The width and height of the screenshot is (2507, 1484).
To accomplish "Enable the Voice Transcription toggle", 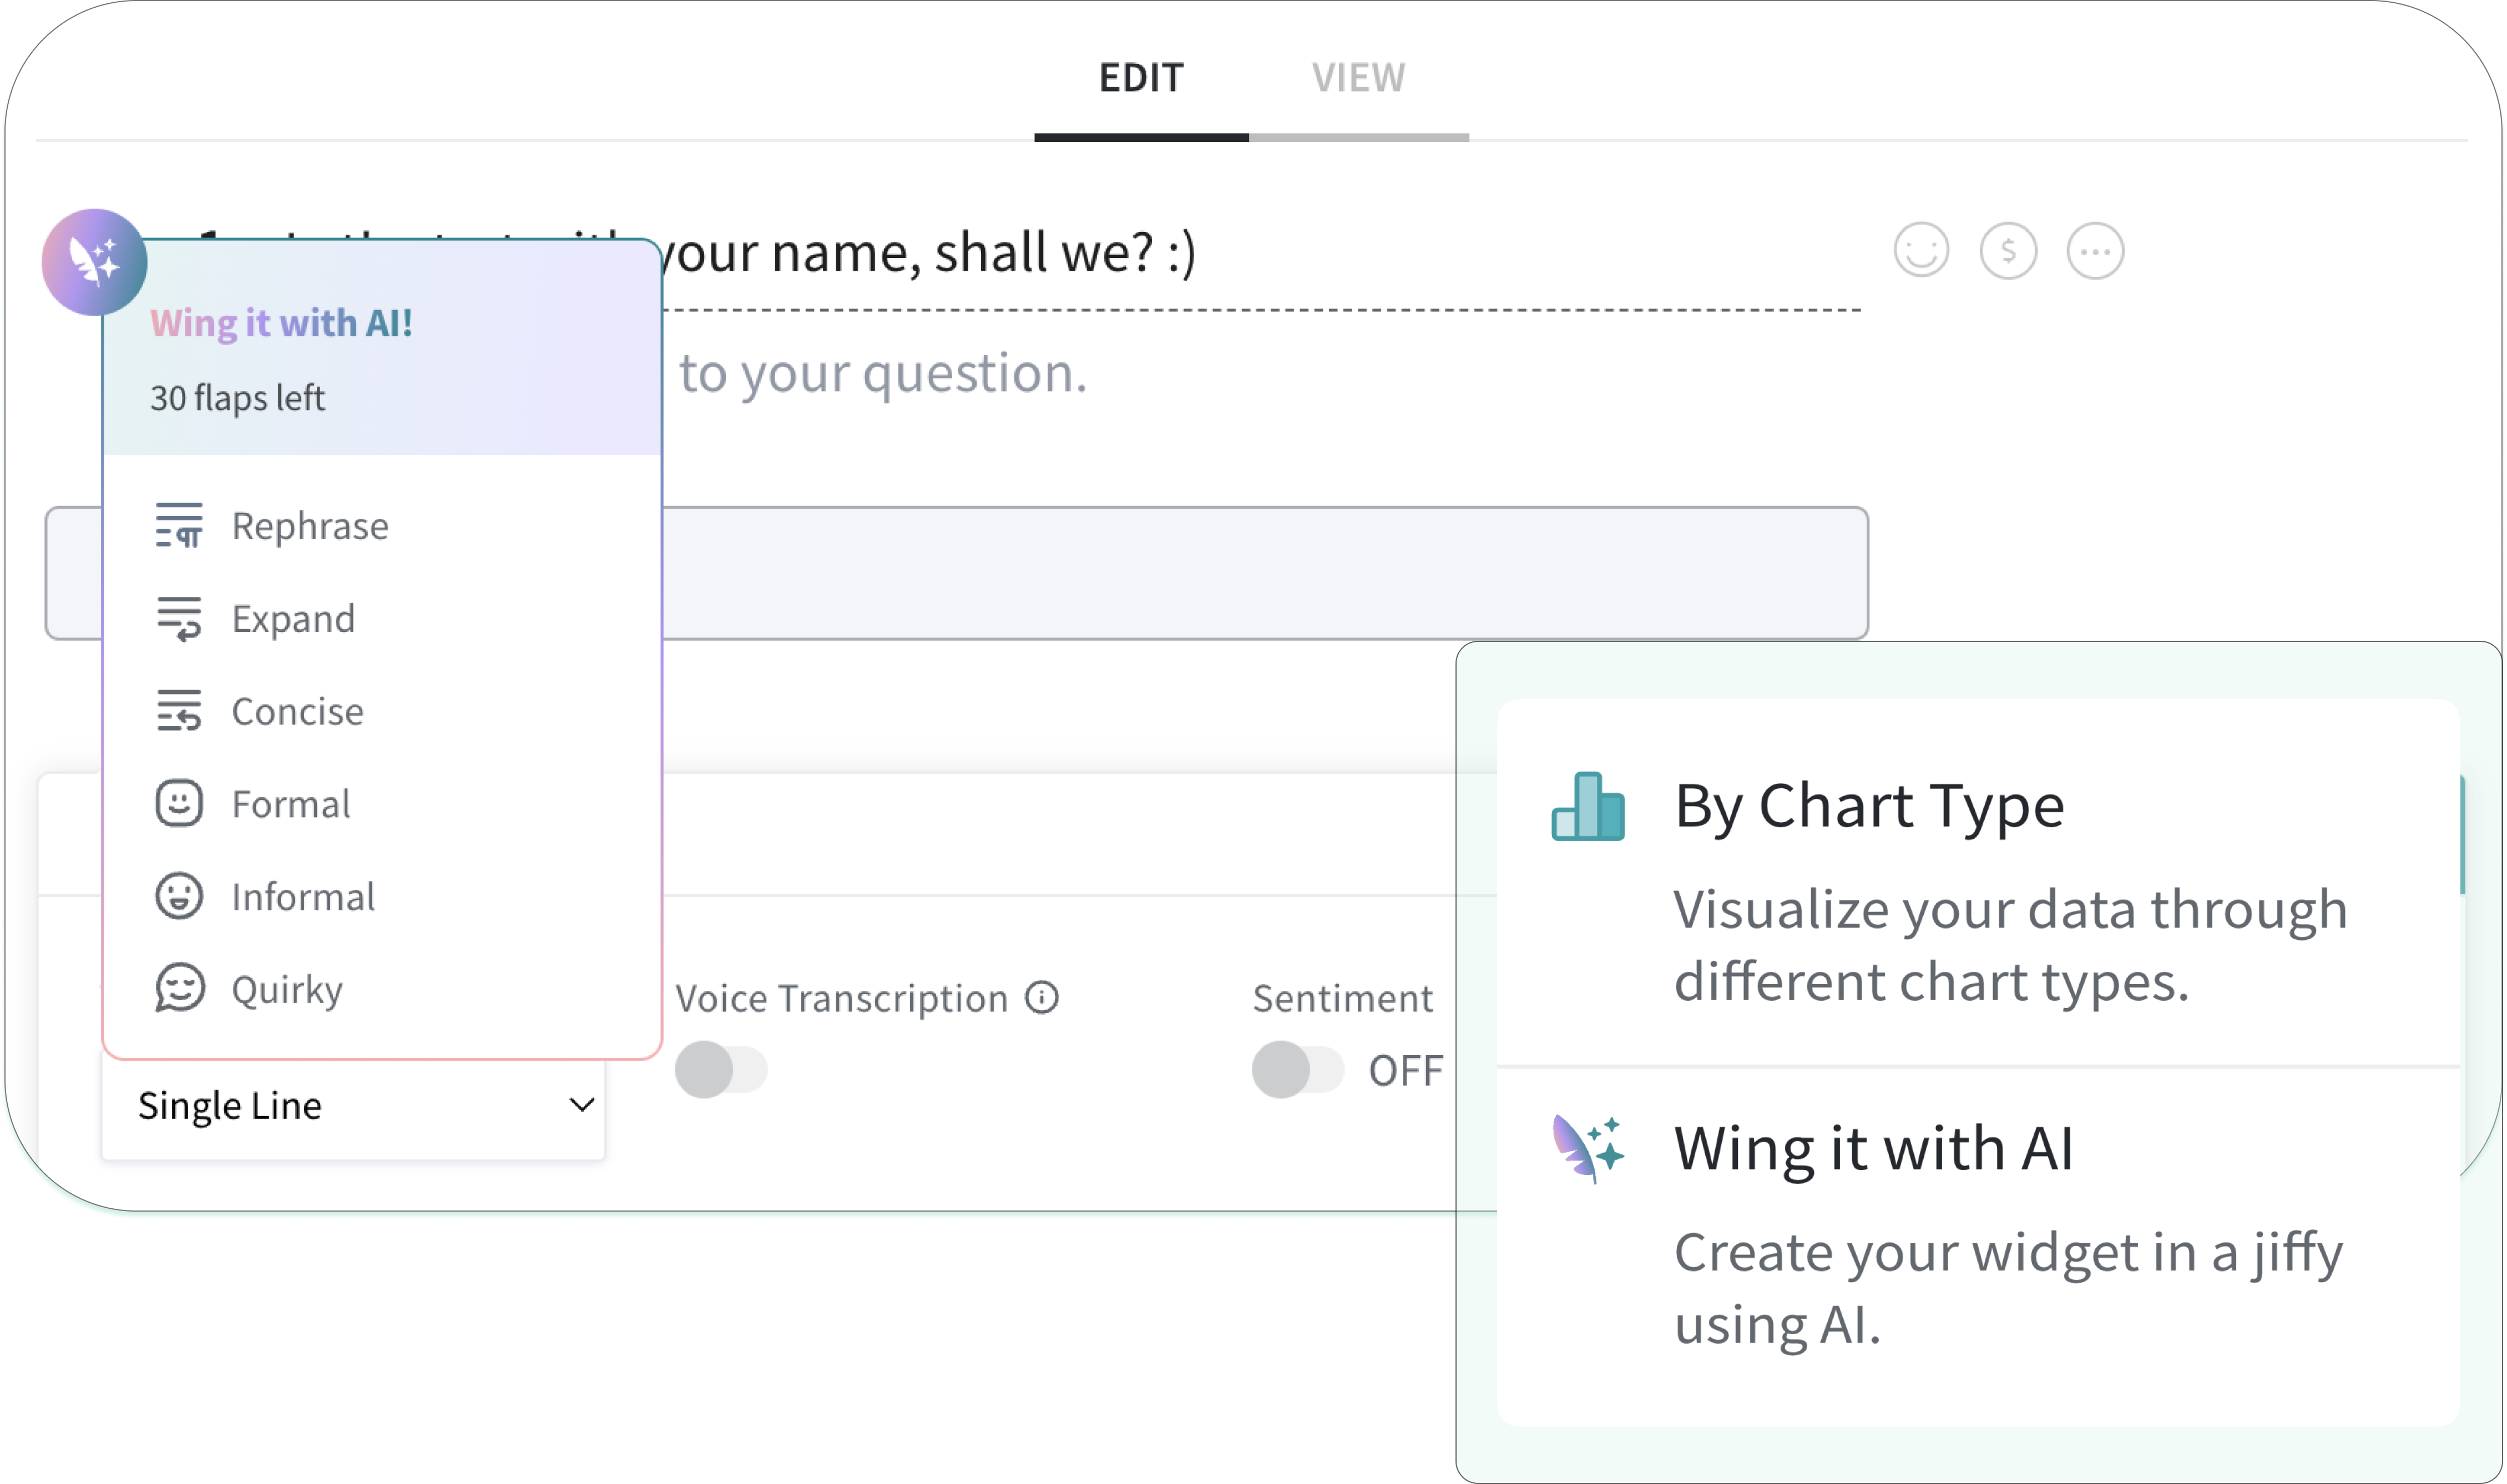I will [x=721, y=1069].
